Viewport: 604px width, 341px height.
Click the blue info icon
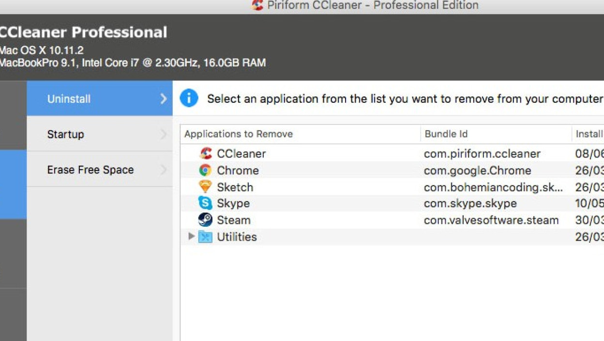189,98
